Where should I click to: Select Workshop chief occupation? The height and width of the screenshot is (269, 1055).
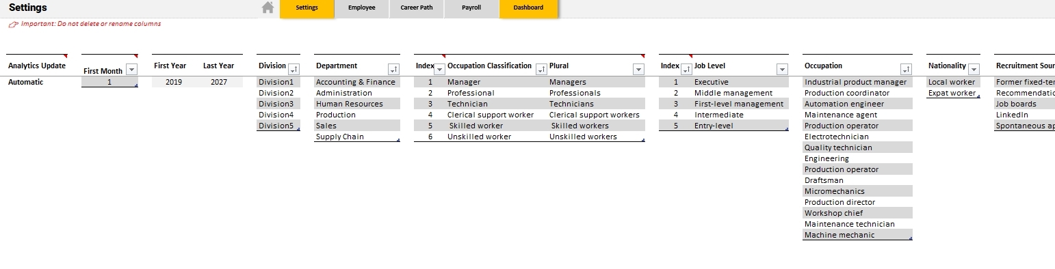pyautogui.click(x=857, y=213)
